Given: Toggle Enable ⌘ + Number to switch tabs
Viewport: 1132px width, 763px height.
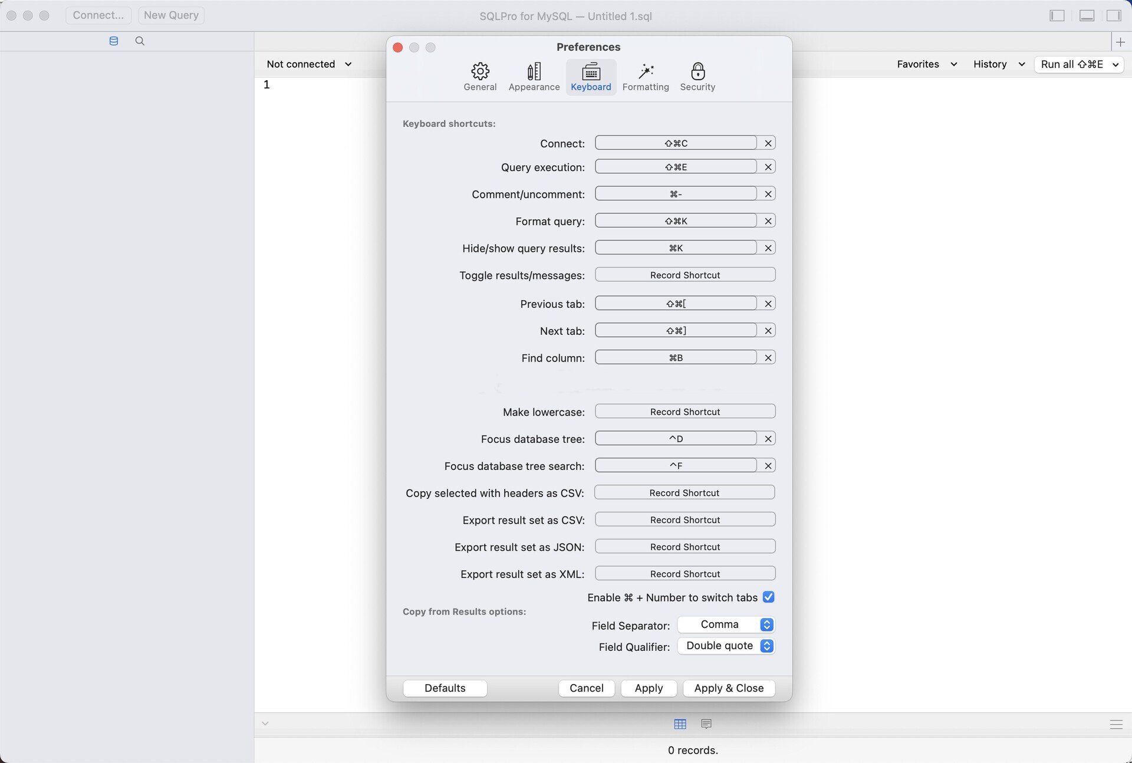Looking at the screenshot, I should (768, 597).
